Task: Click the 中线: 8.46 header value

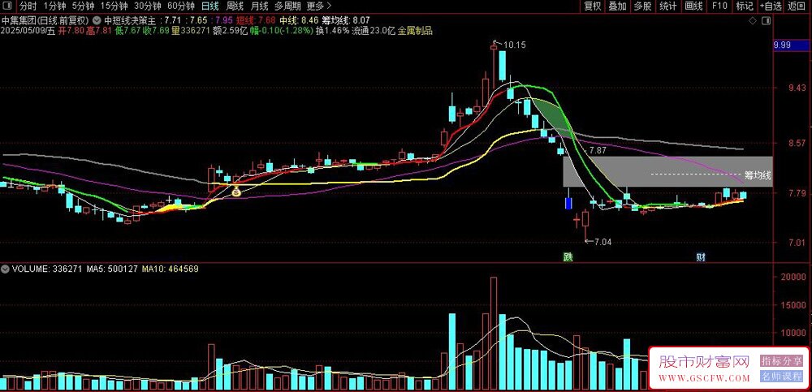Action: point(299,20)
